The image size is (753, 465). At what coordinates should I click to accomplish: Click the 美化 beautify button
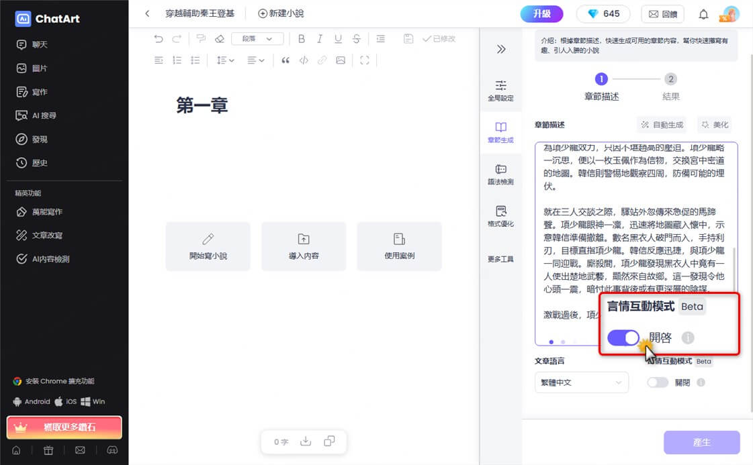tap(715, 125)
